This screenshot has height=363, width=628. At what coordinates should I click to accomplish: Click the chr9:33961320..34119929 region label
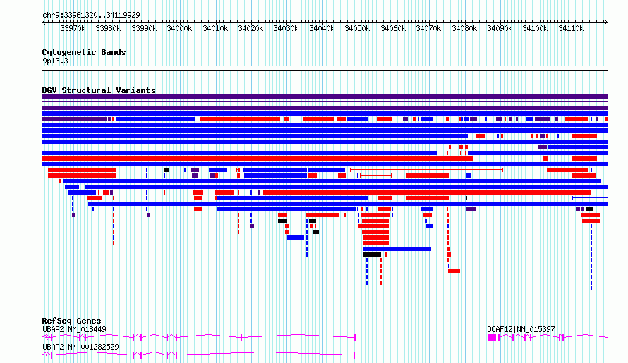click(x=91, y=15)
